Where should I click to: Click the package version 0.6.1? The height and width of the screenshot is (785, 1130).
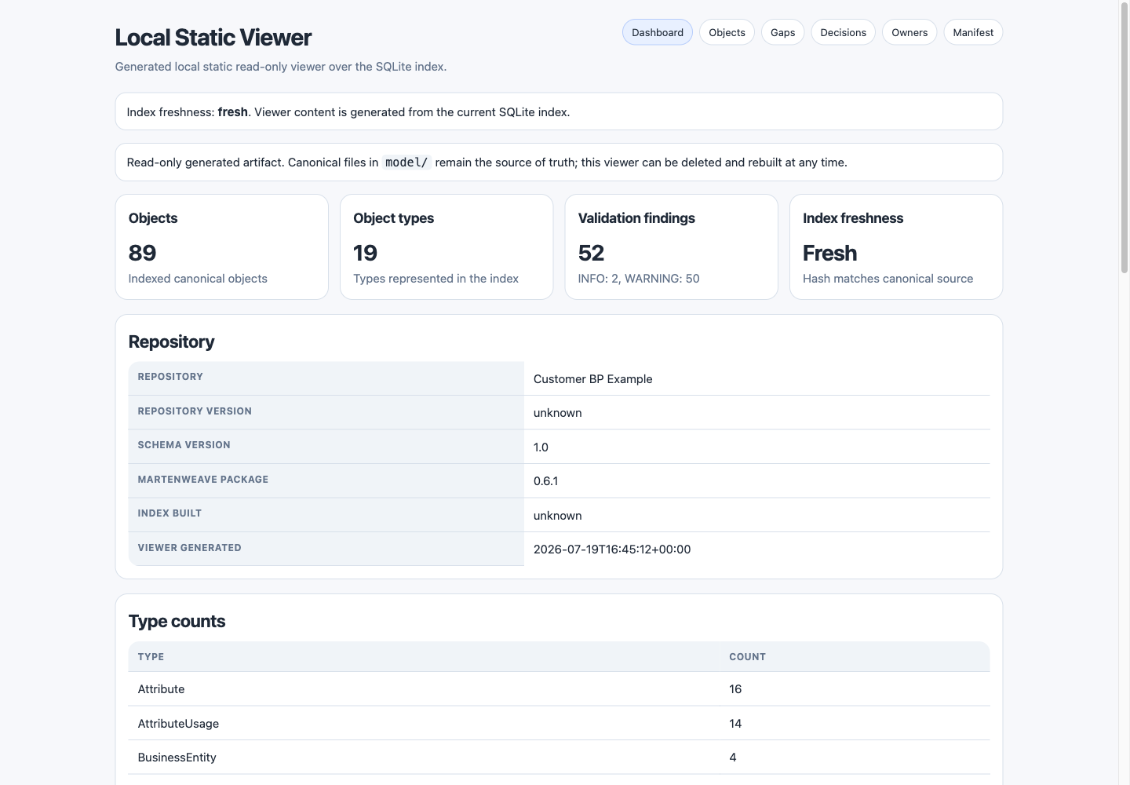[x=545, y=481]
